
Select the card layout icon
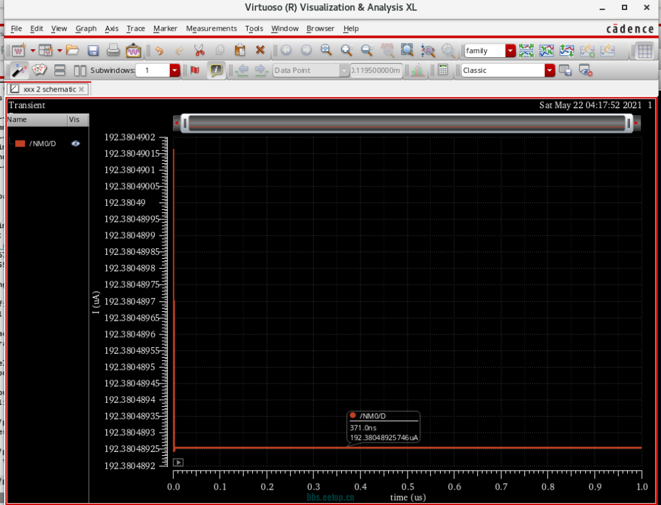tap(39, 70)
